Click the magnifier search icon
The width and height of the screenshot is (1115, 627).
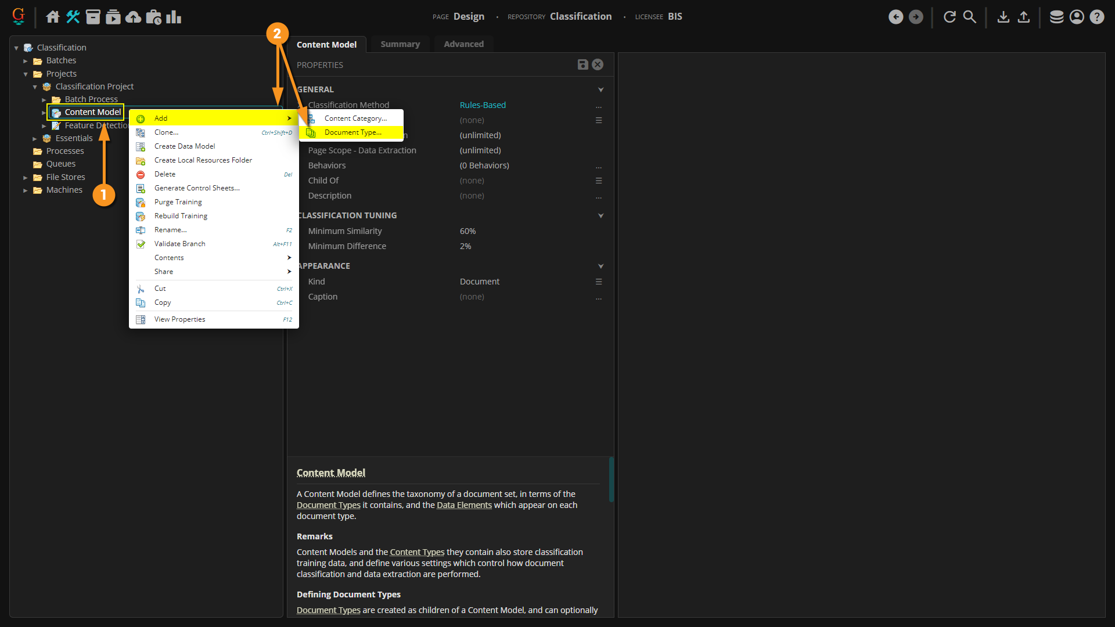pos(970,17)
